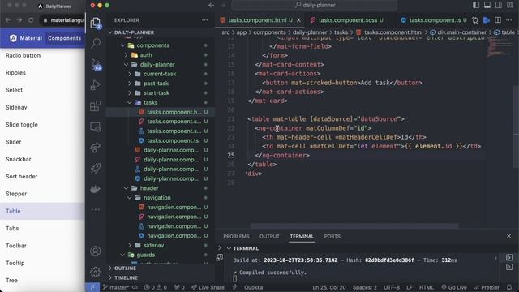Open Slide toggle in Material components list
This screenshot has width=519, height=292.
[x=22, y=124]
